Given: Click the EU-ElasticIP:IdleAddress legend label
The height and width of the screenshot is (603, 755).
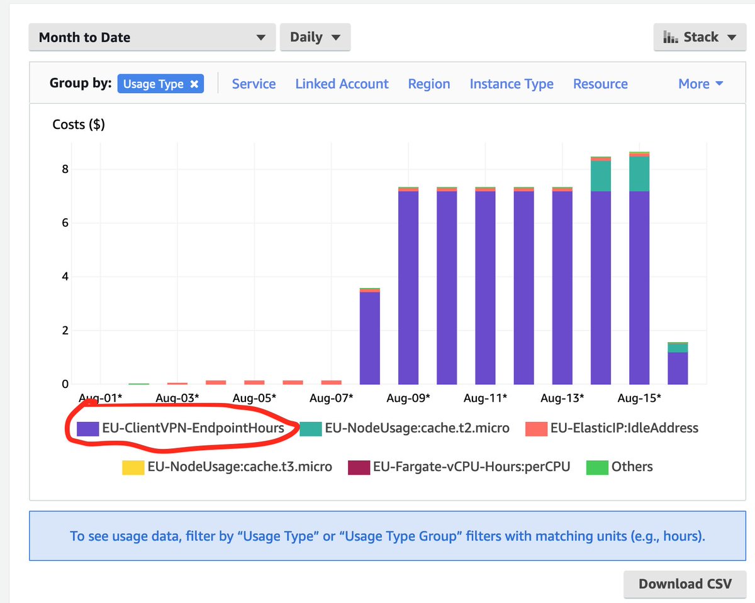Looking at the screenshot, I should (624, 428).
